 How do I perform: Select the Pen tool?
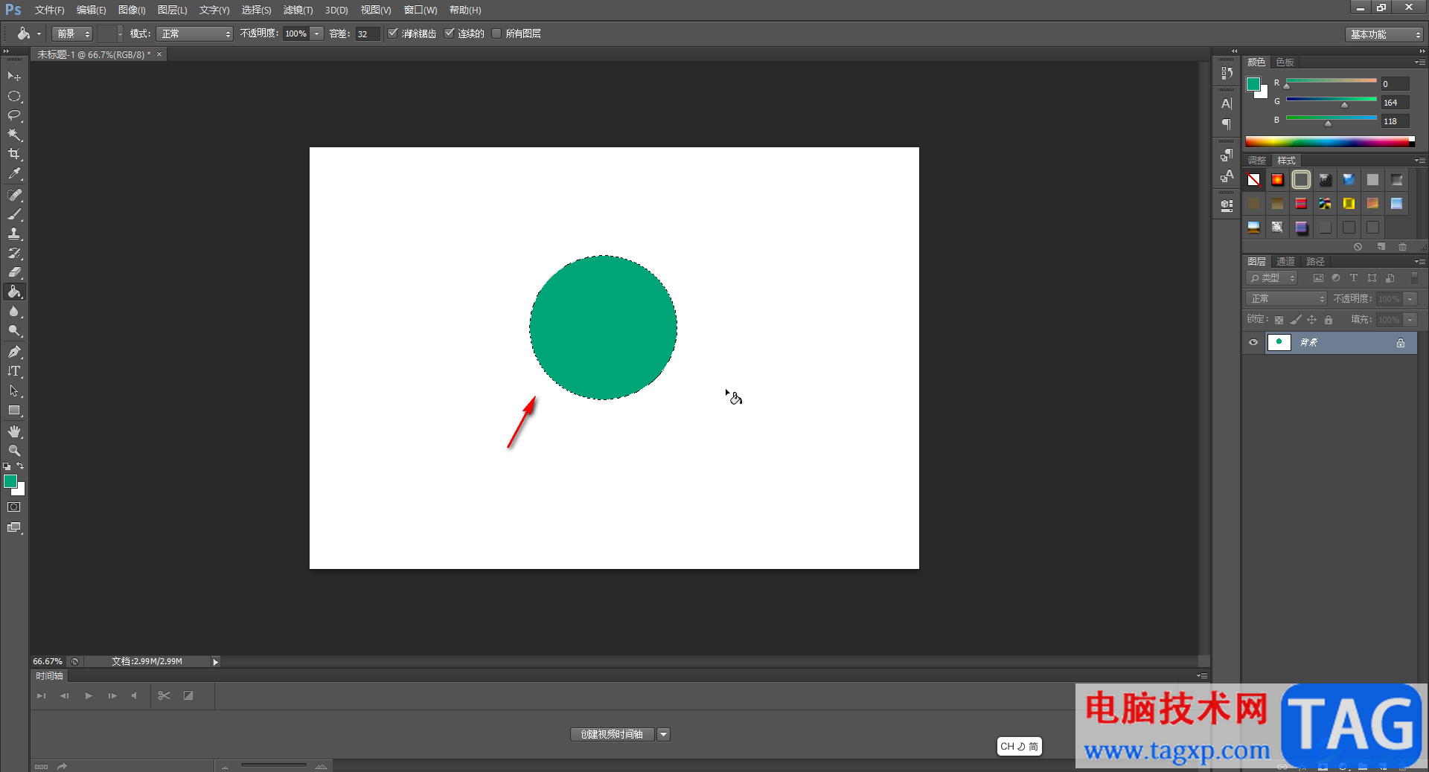(14, 351)
